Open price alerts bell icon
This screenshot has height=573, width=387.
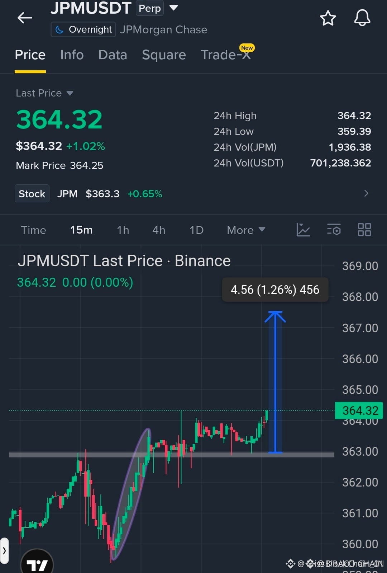click(362, 18)
